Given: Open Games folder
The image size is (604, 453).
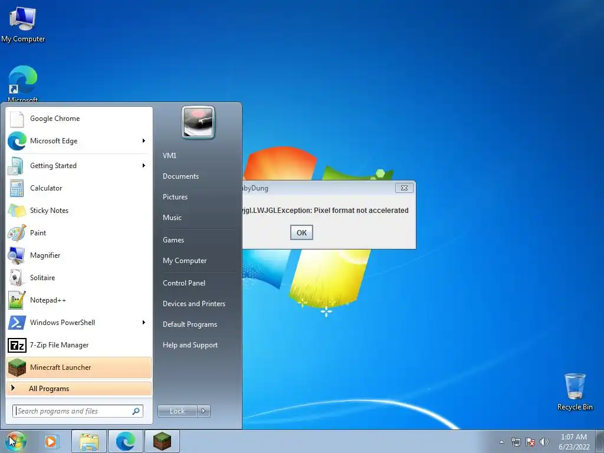Looking at the screenshot, I should coord(173,240).
